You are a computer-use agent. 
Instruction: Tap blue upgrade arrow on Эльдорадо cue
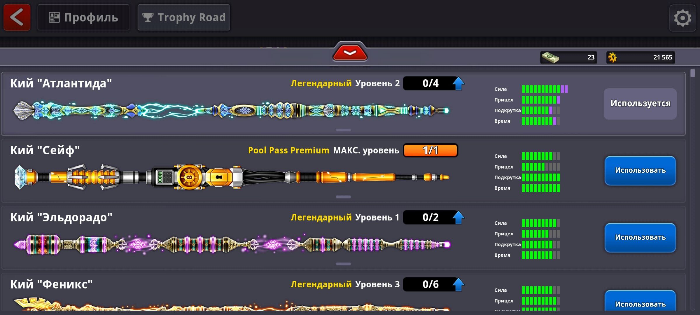pos(459,218)
